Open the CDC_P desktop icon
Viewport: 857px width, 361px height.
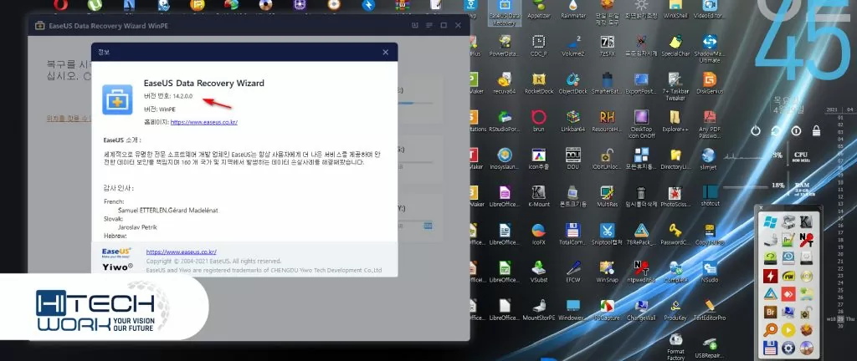[x=538, y=46]
